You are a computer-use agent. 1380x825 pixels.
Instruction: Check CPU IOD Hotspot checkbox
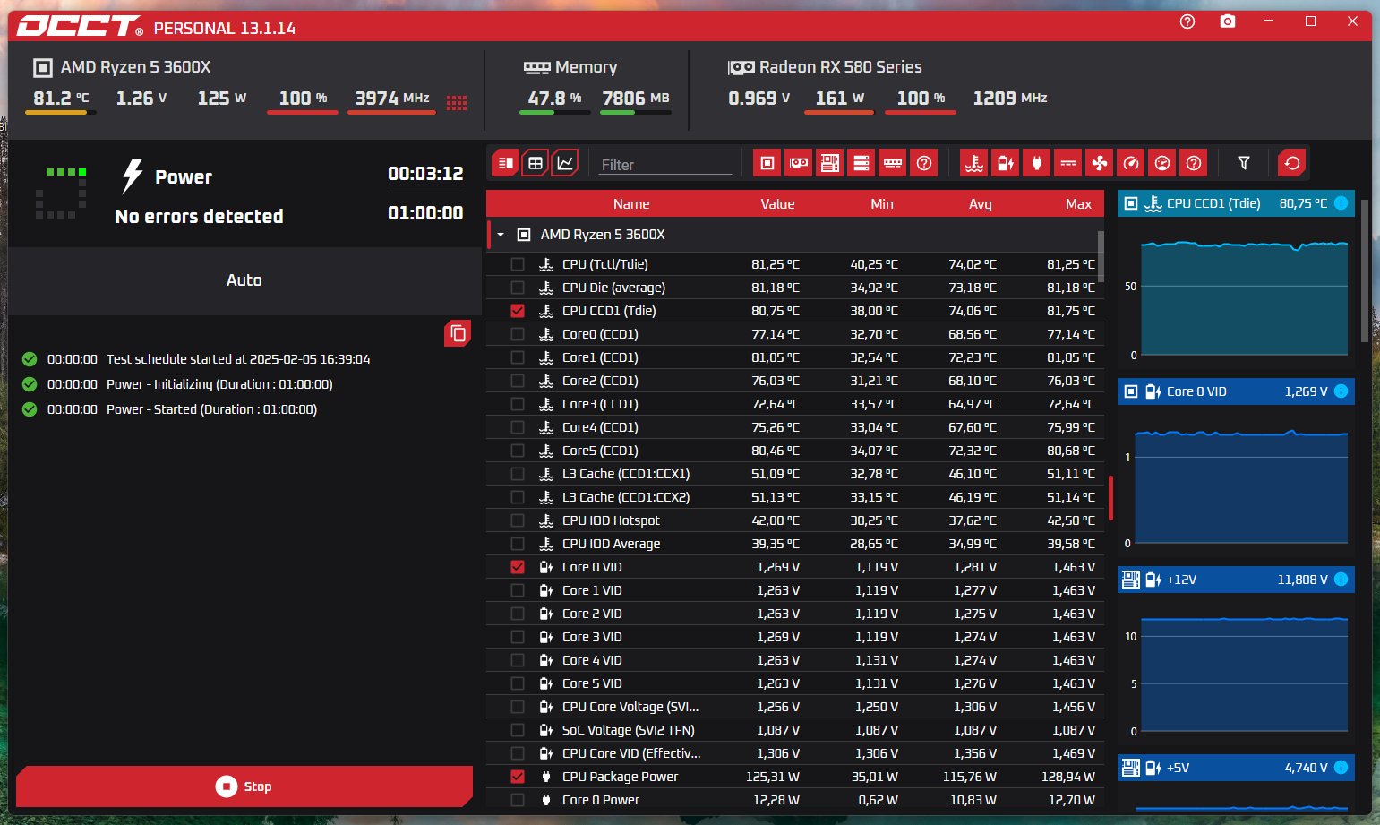tap(518, 520)
